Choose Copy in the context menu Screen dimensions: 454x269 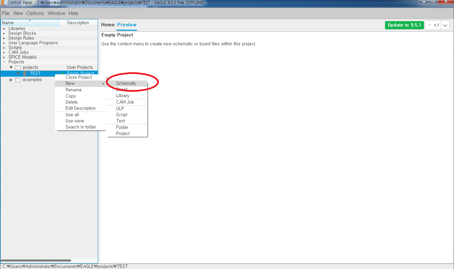point(80,96)
